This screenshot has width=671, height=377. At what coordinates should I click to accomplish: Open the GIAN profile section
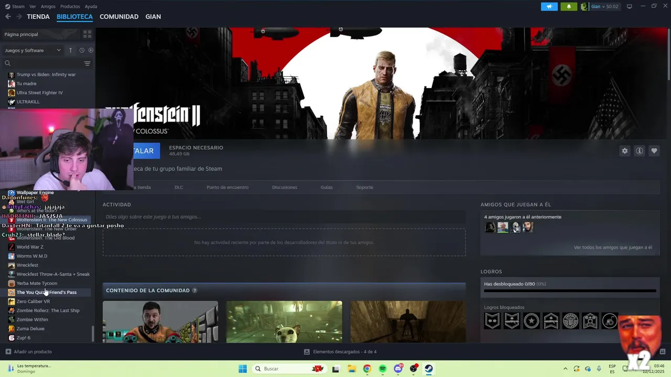tap(153, 17)
